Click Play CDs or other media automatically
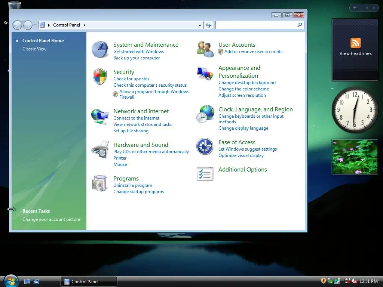The height and width of the screenshot is (287, 383). 151,152
